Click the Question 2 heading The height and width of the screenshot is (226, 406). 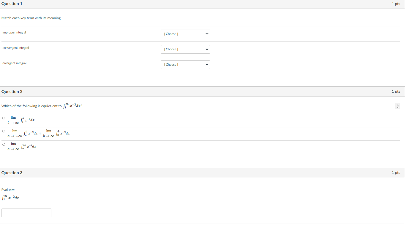pyautogui.click(x=12, y=92)
